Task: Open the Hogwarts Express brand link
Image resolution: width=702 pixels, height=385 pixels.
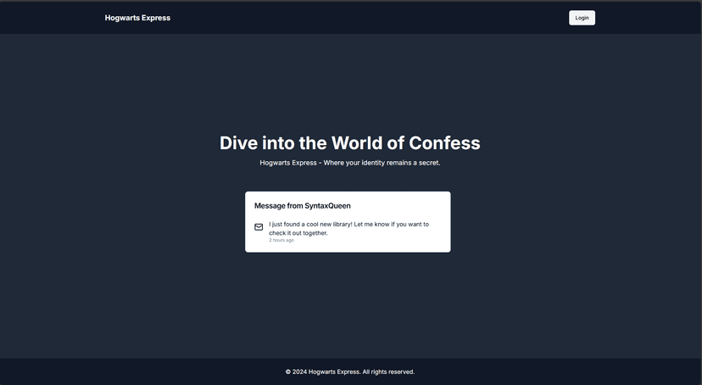Action: 137,18
